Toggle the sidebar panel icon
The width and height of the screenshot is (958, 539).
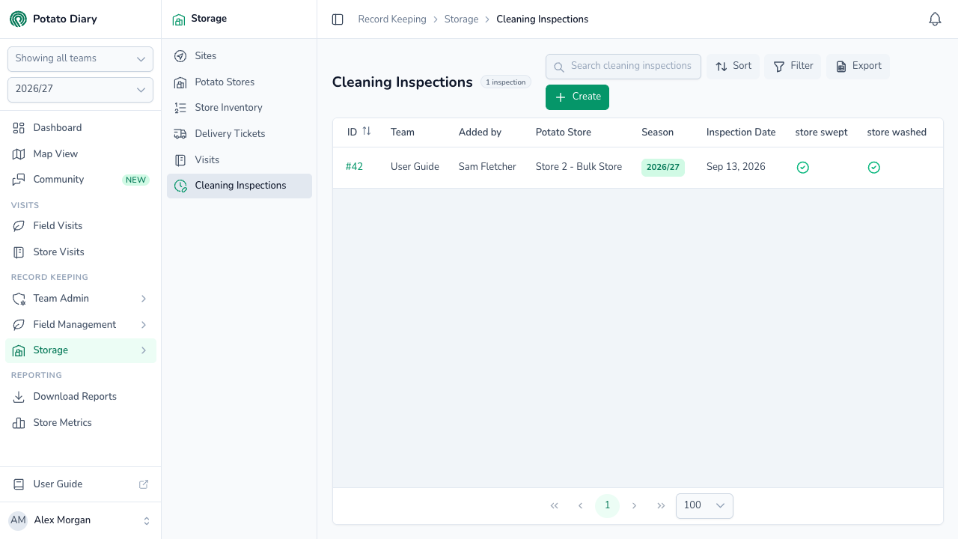(338, 19)
